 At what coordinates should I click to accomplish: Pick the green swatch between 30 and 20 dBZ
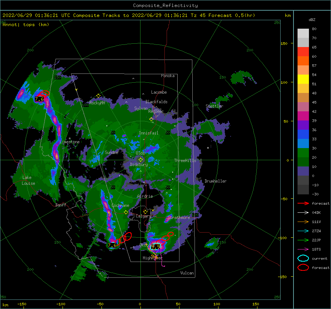[303, 153]
